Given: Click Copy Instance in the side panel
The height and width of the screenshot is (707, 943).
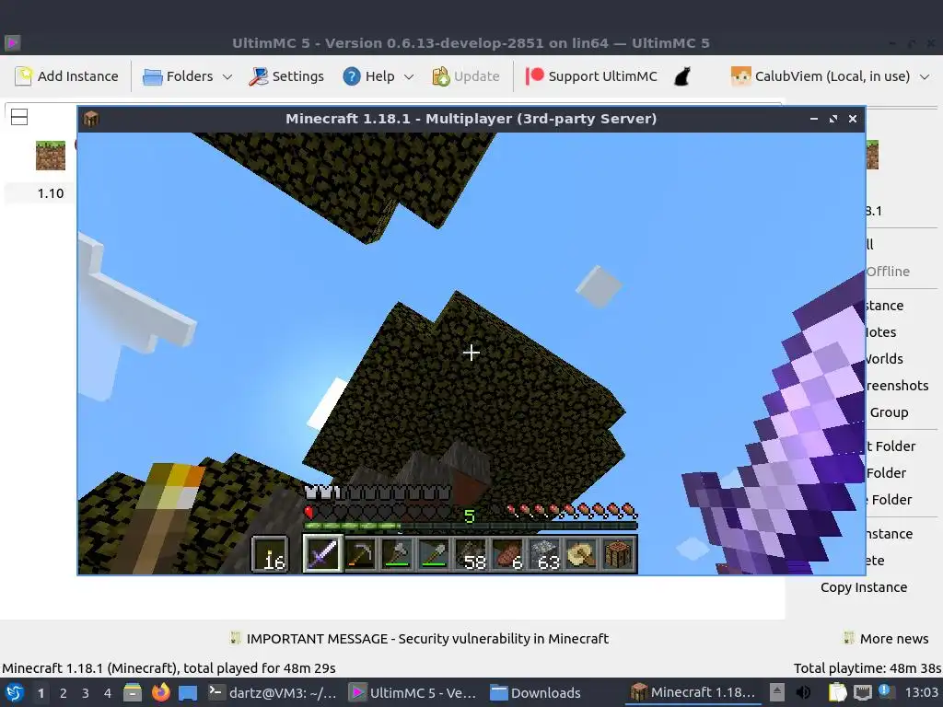Looking at the screenshot, I should [x=864, y=587].
